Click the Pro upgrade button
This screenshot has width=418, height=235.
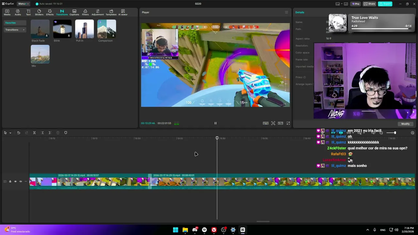click(x=356, y=4)
